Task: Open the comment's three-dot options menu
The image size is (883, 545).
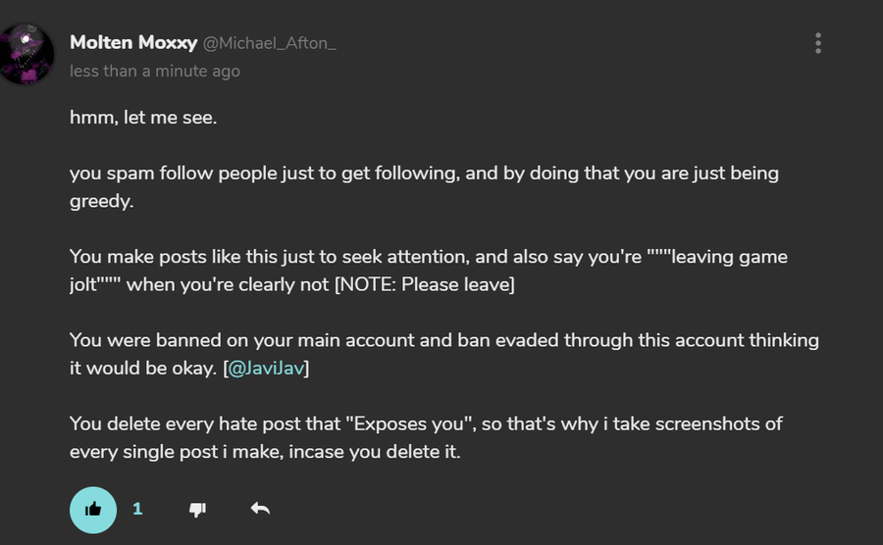Action: [817, 43]
